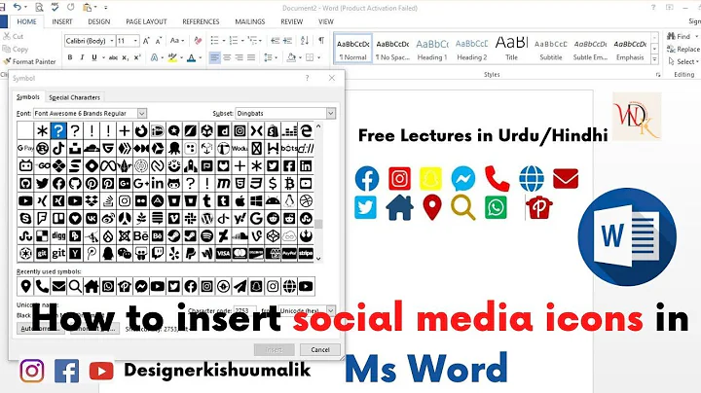Open the Select dropdown in Editing

coord(684,61)
